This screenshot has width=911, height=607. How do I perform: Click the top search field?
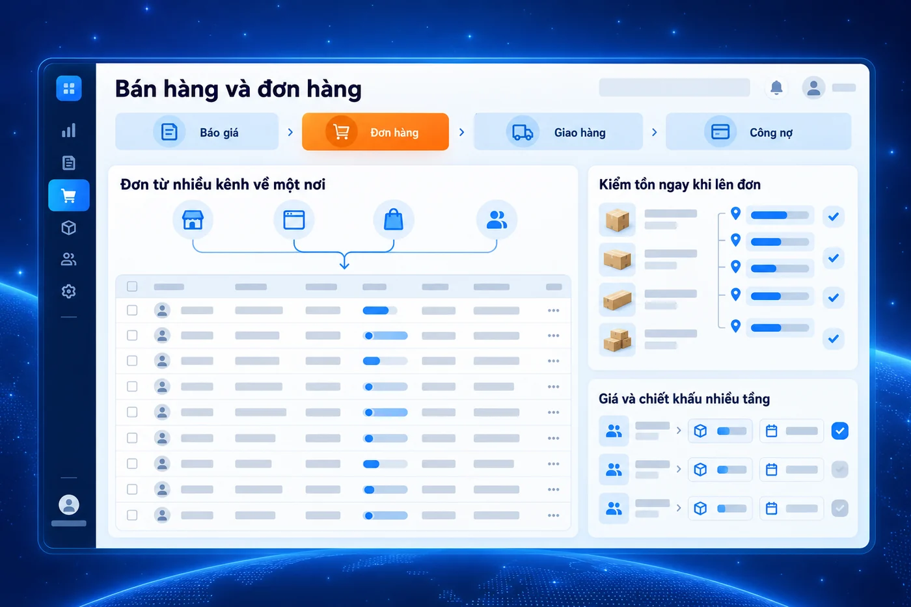(674, 87)
